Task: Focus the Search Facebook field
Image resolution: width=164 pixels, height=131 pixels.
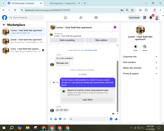Action: 26,17
